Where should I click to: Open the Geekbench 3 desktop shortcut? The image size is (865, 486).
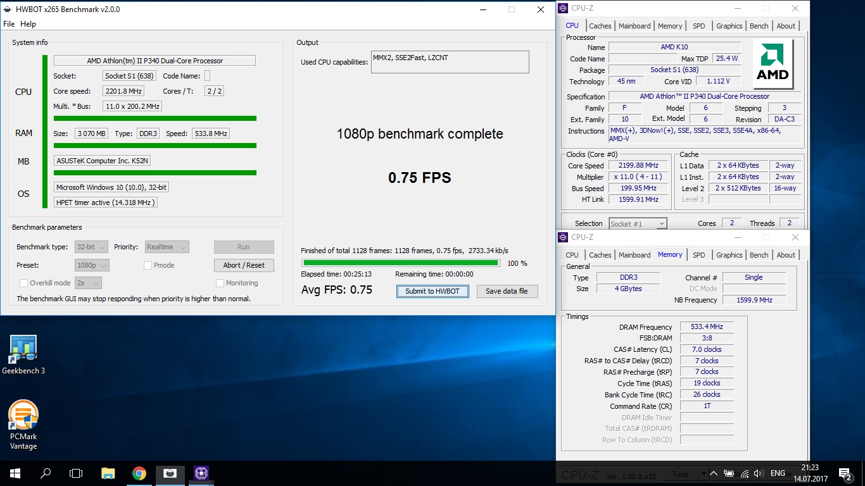(23, 355)
